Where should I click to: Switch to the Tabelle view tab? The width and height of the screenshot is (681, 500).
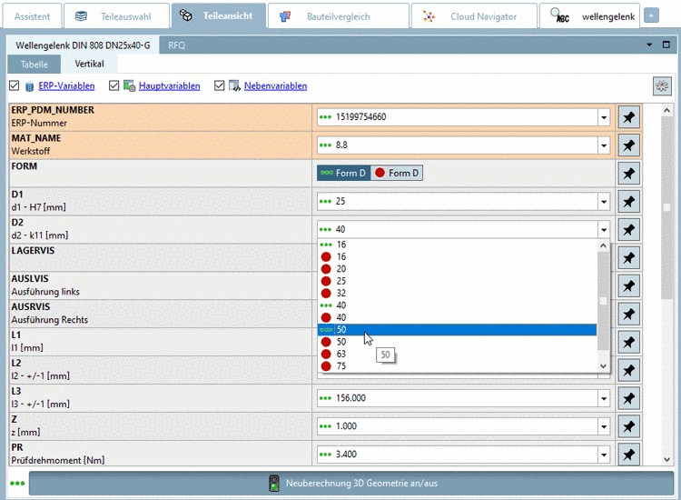(35, 65)
